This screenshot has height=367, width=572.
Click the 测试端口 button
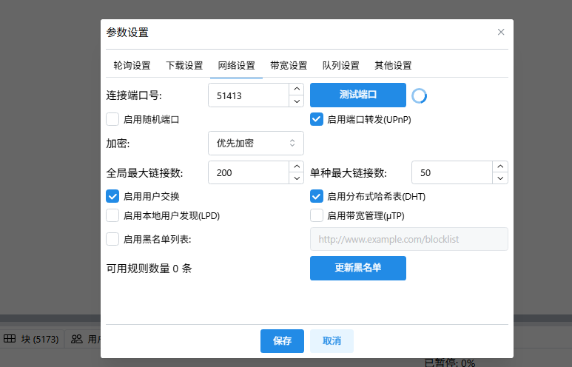(x=358, y=95)
